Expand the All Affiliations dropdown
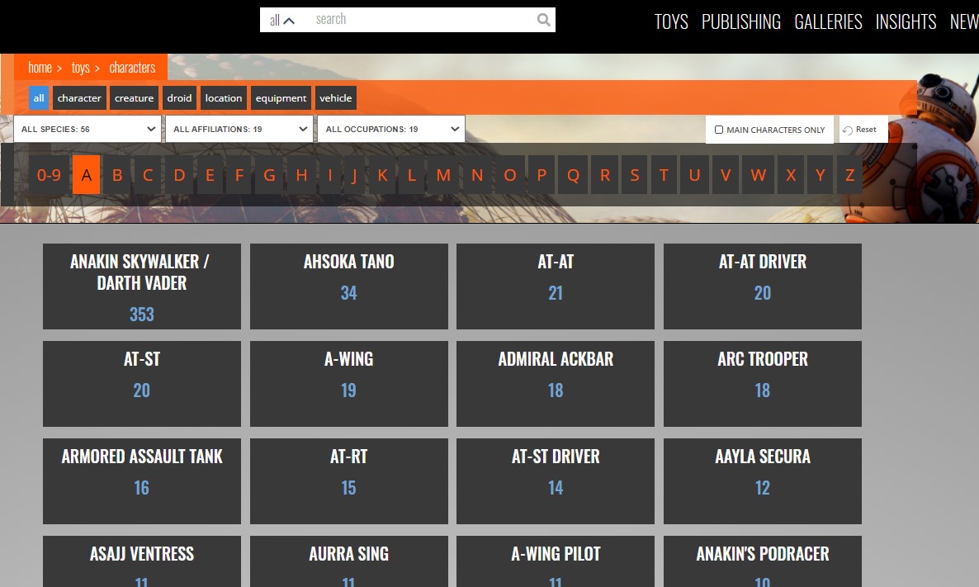The width and height of the screenshot is (979, 587). pyautogui.click(x=240, y=129)
